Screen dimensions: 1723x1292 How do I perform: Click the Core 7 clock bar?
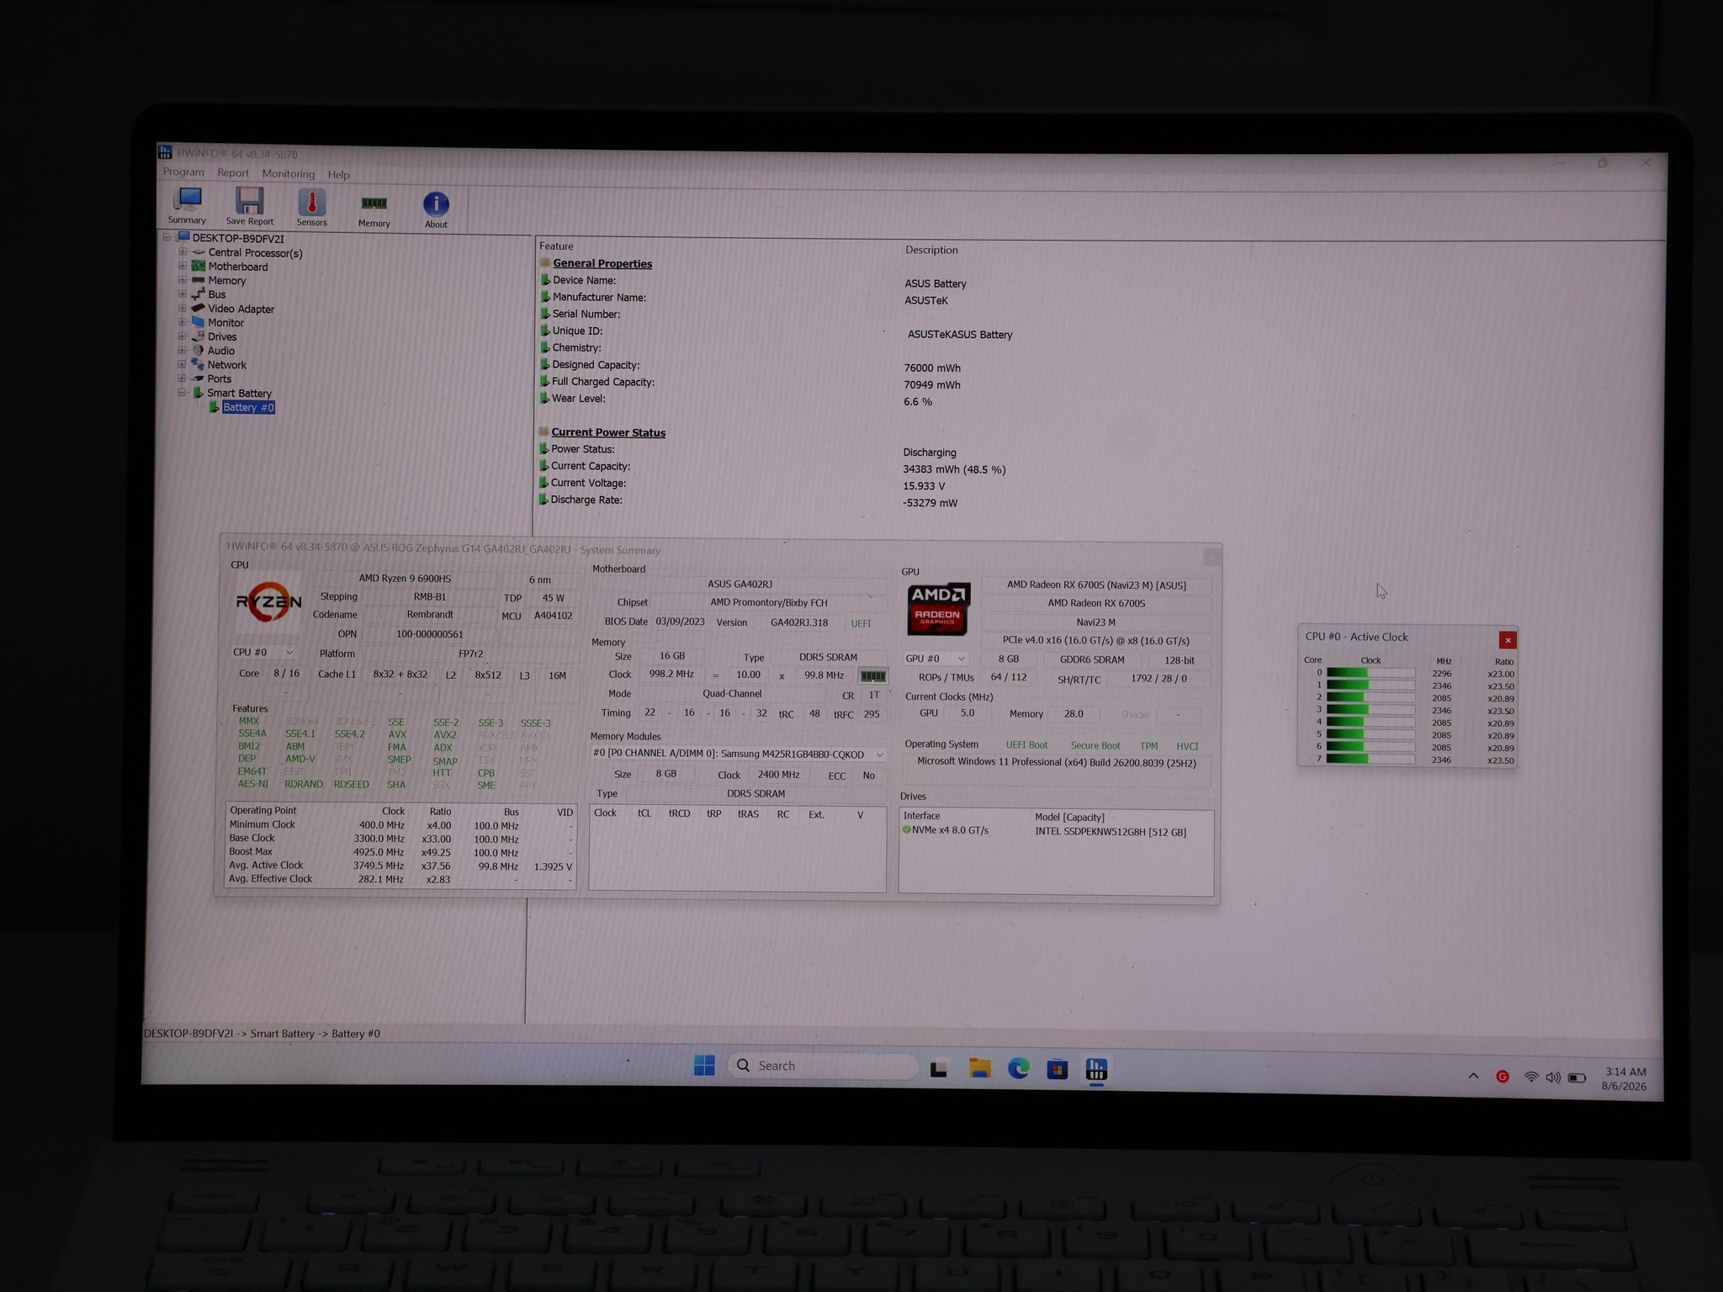[x=1370, y=759]
